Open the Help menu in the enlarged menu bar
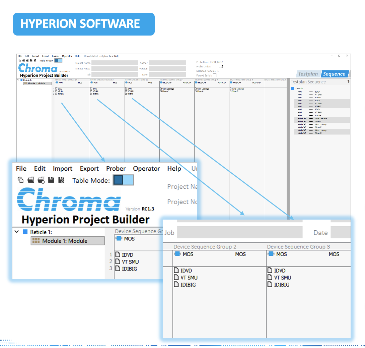365x348 pixels. point(174,169)
